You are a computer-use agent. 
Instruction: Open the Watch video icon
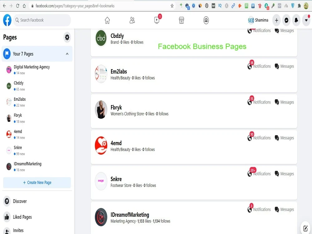157,20
